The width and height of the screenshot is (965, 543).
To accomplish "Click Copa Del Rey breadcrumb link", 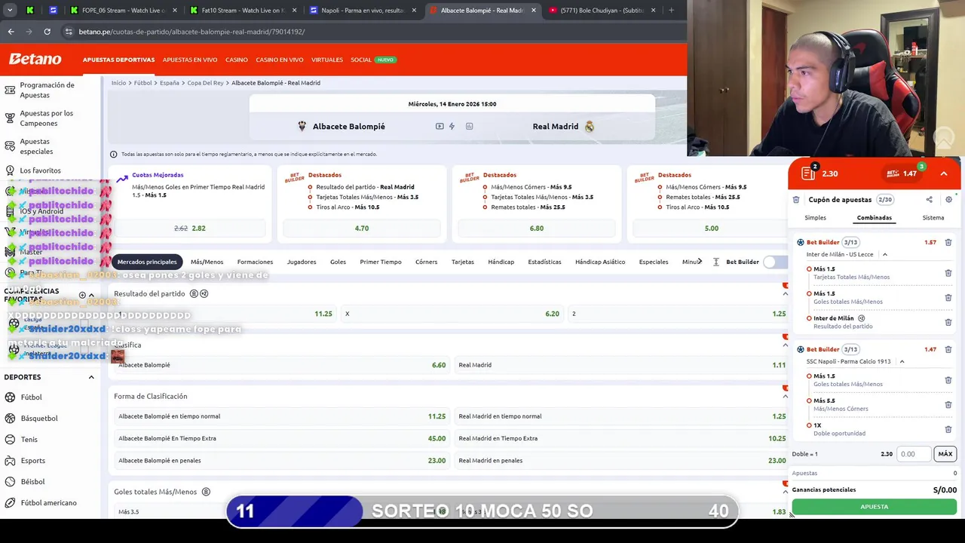I will point(205,83).
